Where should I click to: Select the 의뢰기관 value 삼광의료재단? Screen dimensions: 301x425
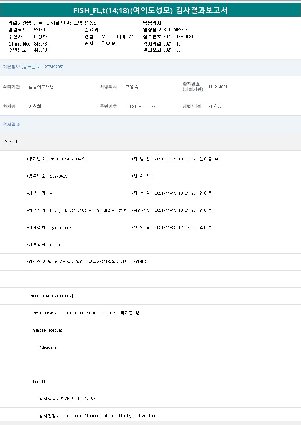click(41, 87)
